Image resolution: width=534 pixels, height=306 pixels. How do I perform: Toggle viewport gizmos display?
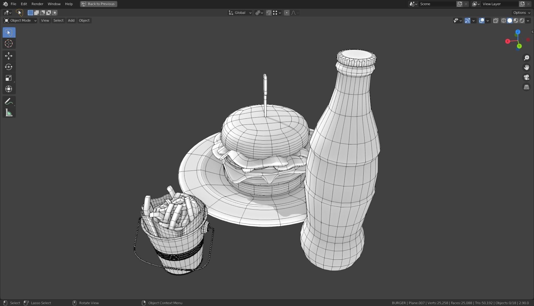click(x=467, y=21)
